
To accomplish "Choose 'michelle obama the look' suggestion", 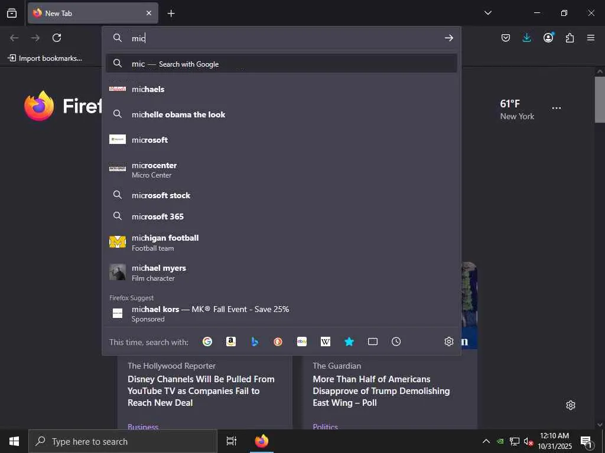I will [281, 114].
